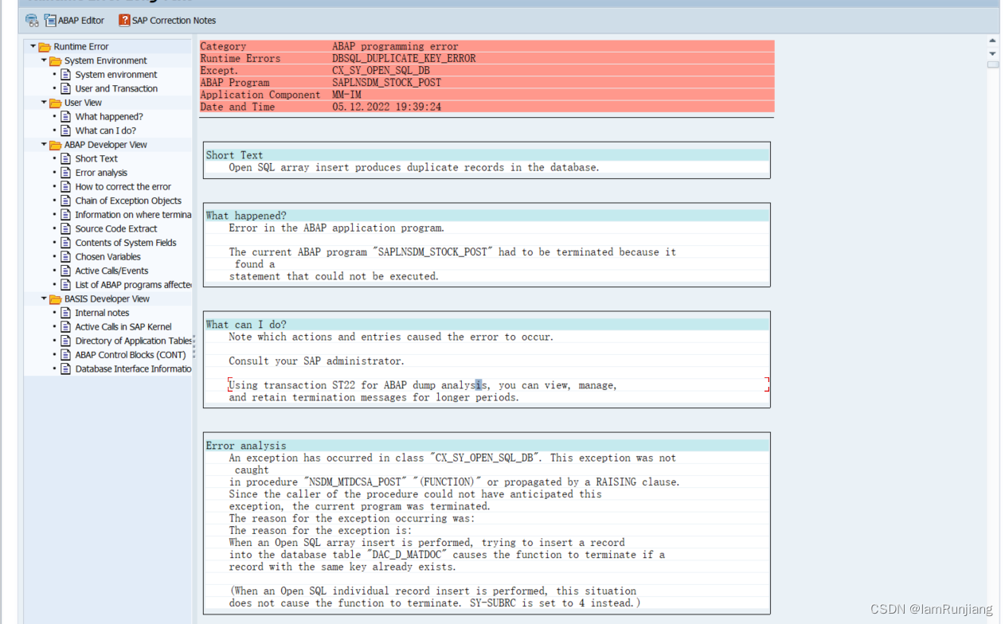The height and width of the screenshot is (624, 1005).
Task: Click the BASIS Developer View folder icon
Action: click(x=55, y=299)
